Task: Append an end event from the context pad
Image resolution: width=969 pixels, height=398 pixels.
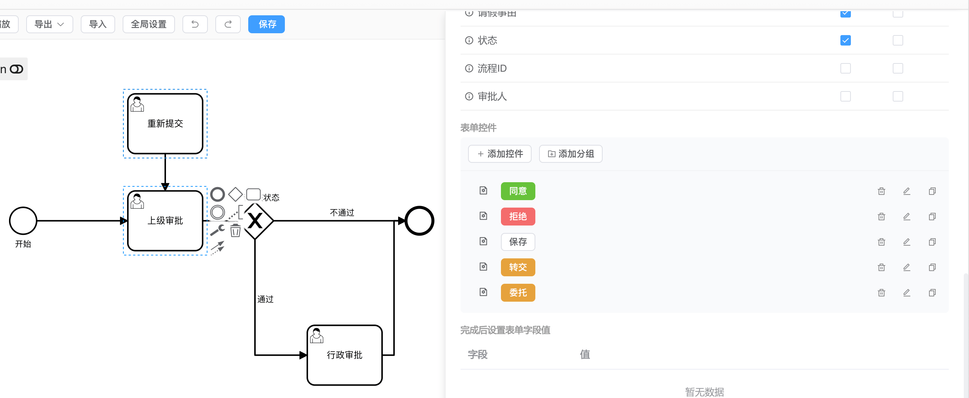Action: coord(218,194)
